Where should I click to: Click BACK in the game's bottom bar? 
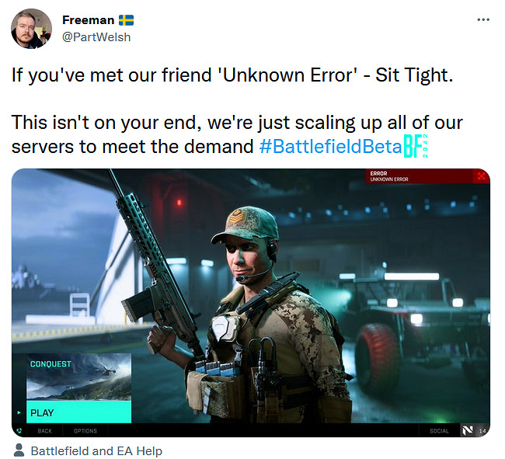tap(44, 431)
